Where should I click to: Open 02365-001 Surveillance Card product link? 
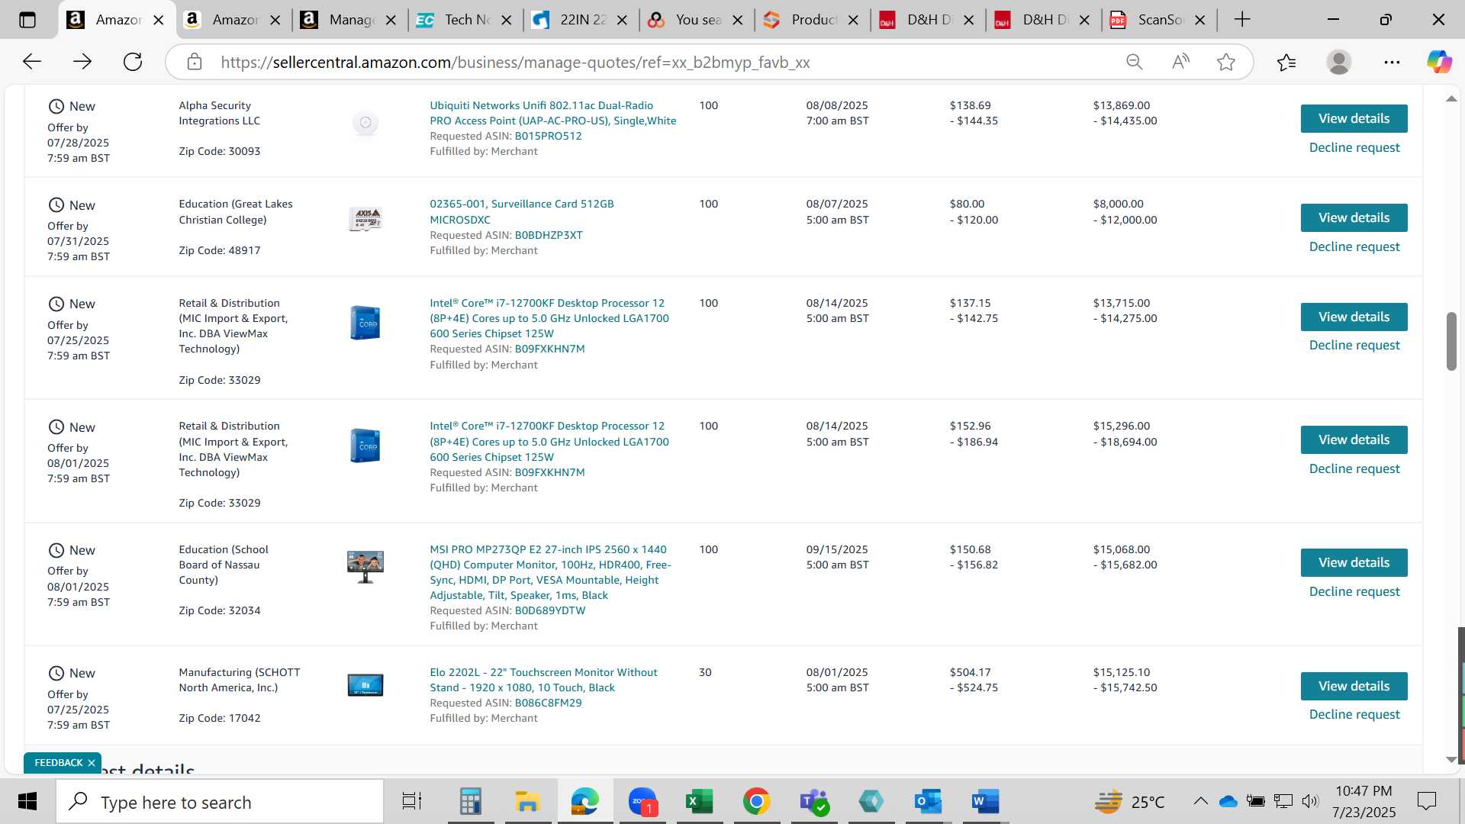coord(522,211)
